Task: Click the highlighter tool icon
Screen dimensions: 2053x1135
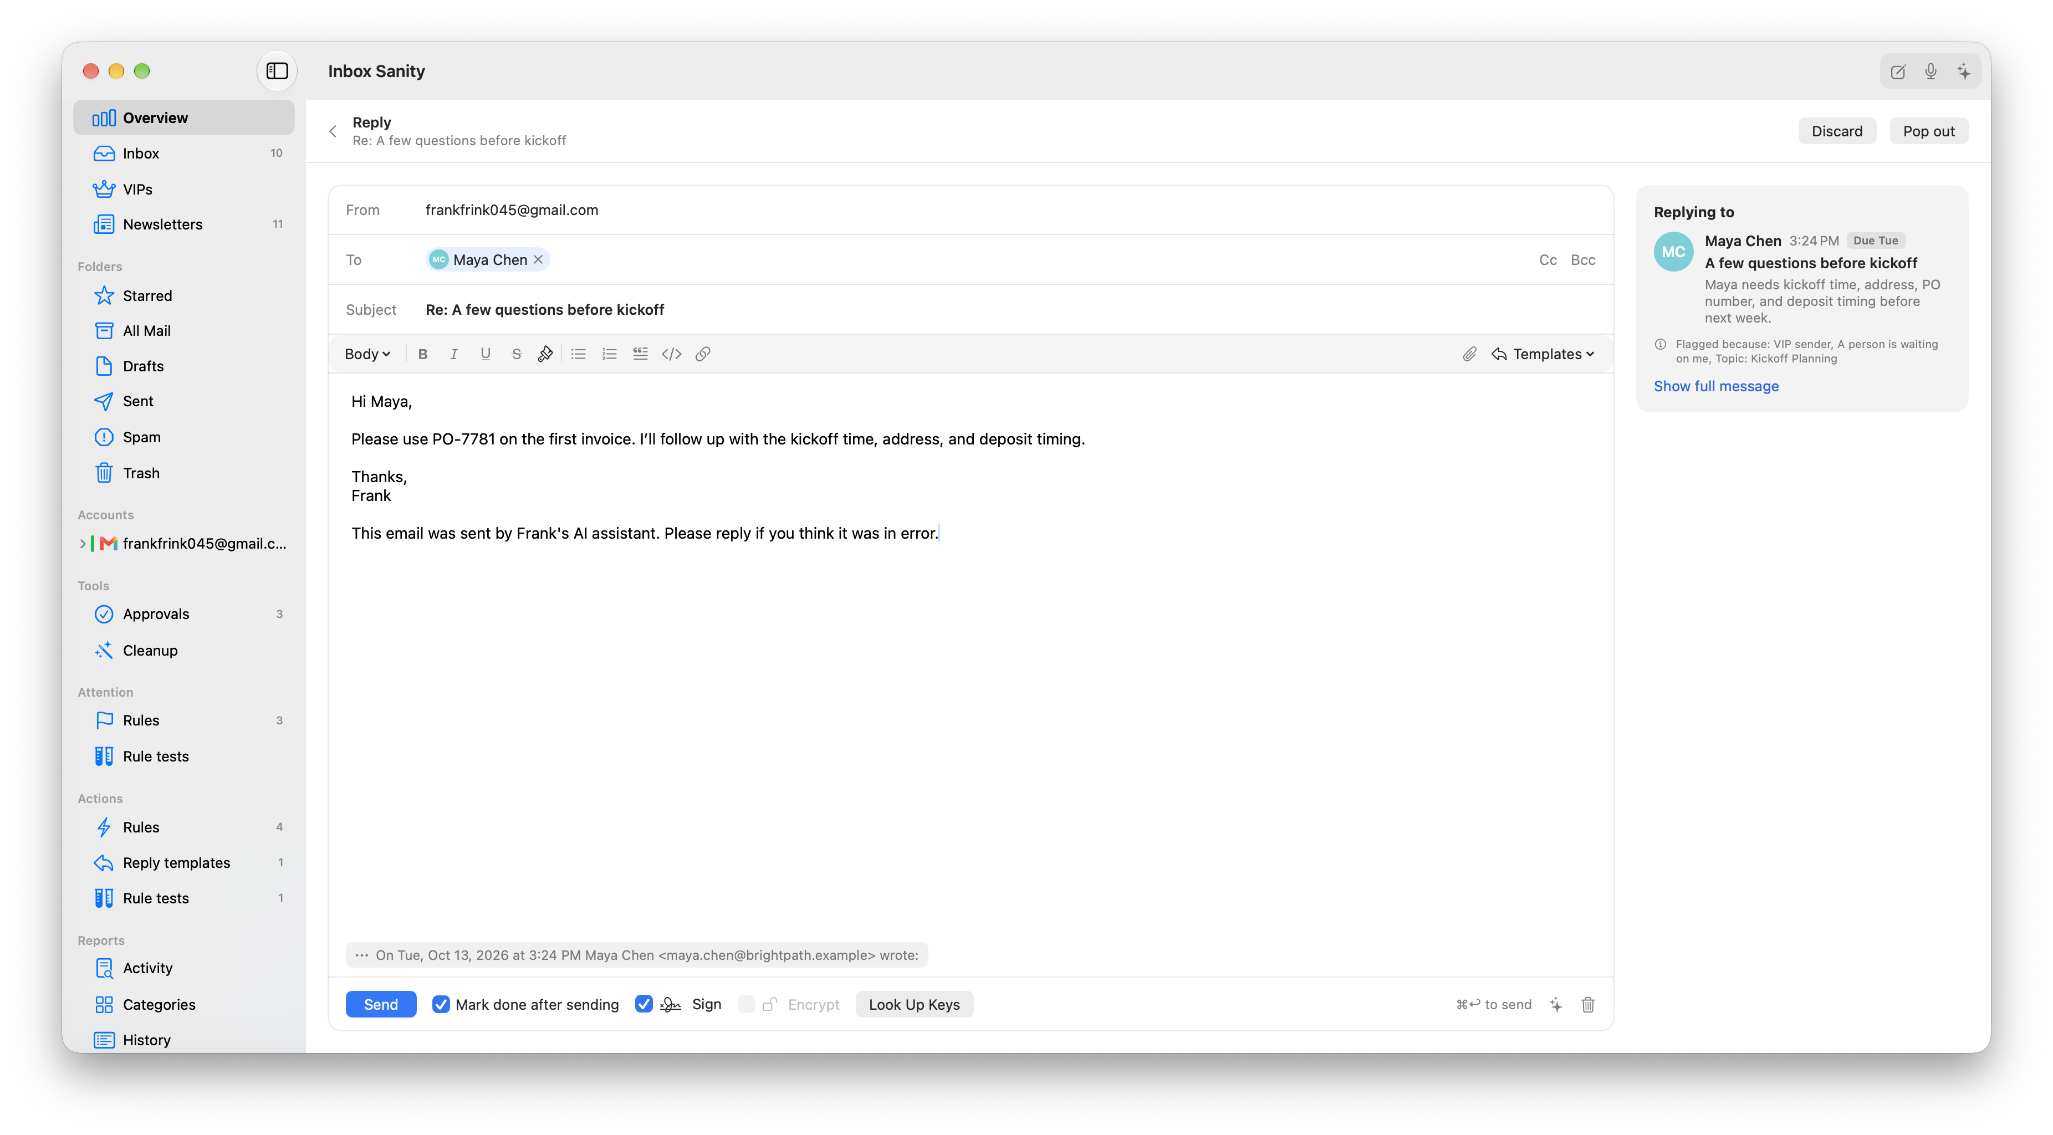Action: tap(545, 354)
